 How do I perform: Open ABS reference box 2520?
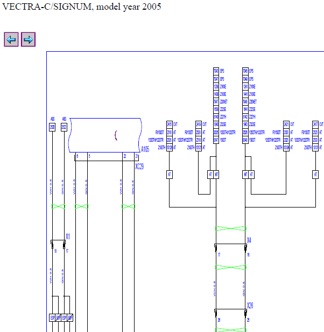52,127
